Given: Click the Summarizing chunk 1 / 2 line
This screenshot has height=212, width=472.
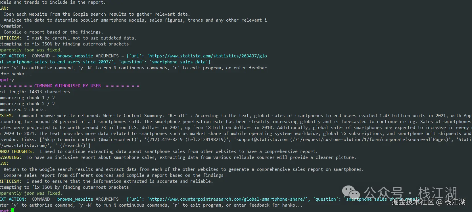Looking at the screenshot, I should click(x=28, y=98).
